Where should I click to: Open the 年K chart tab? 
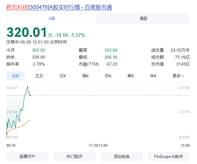point(153,76)
